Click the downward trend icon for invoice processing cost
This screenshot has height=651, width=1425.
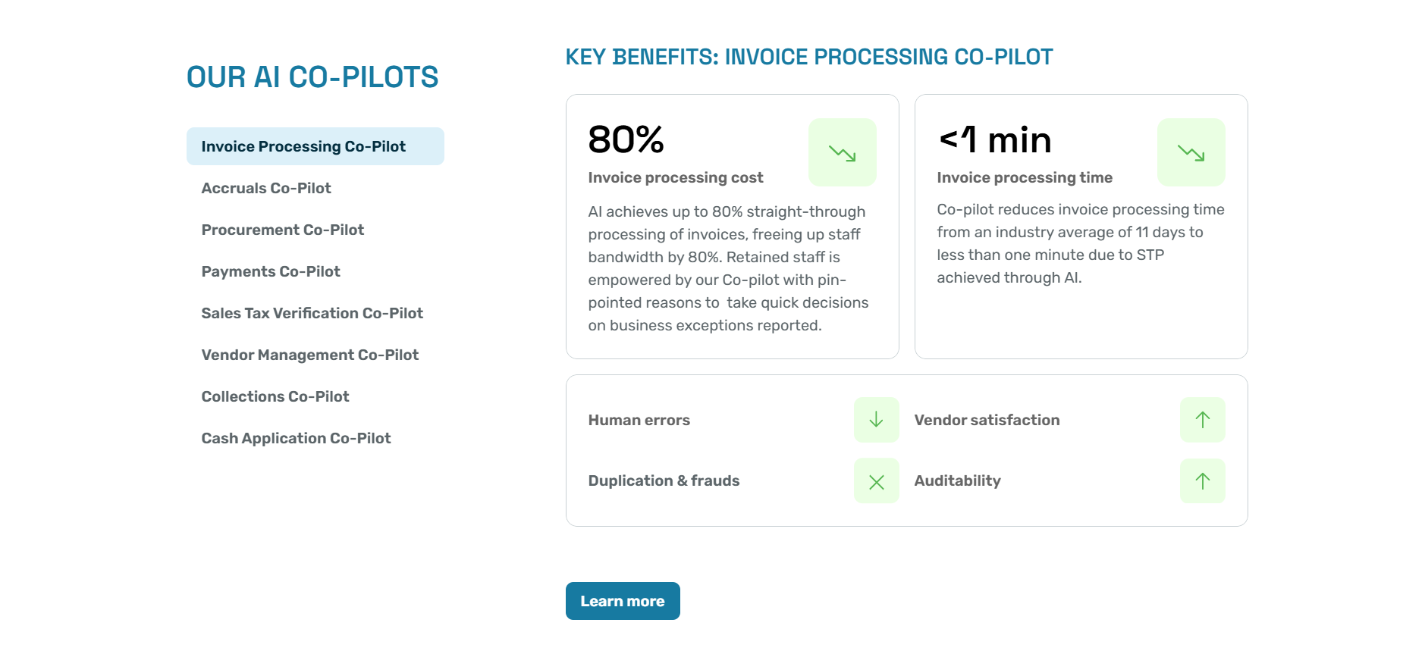point(842,152)
